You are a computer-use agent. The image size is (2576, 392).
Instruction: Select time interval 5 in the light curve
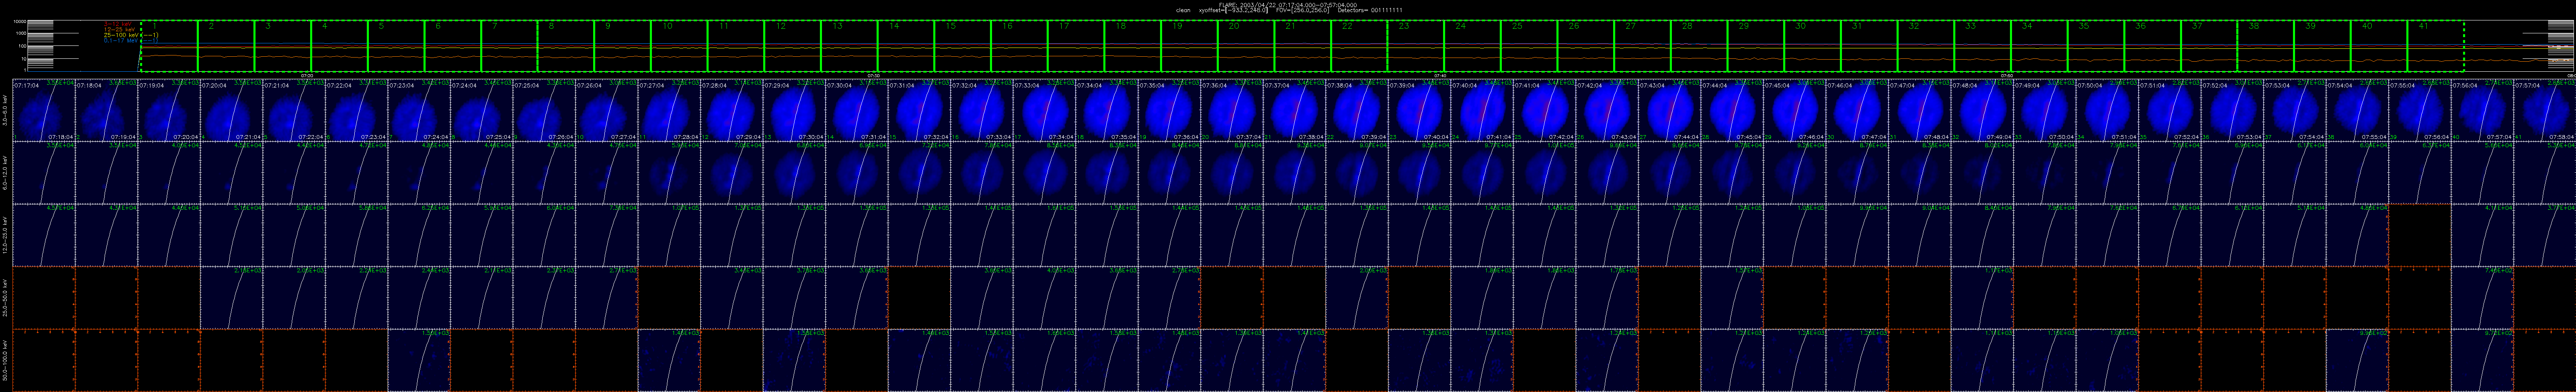click(396, 46)
